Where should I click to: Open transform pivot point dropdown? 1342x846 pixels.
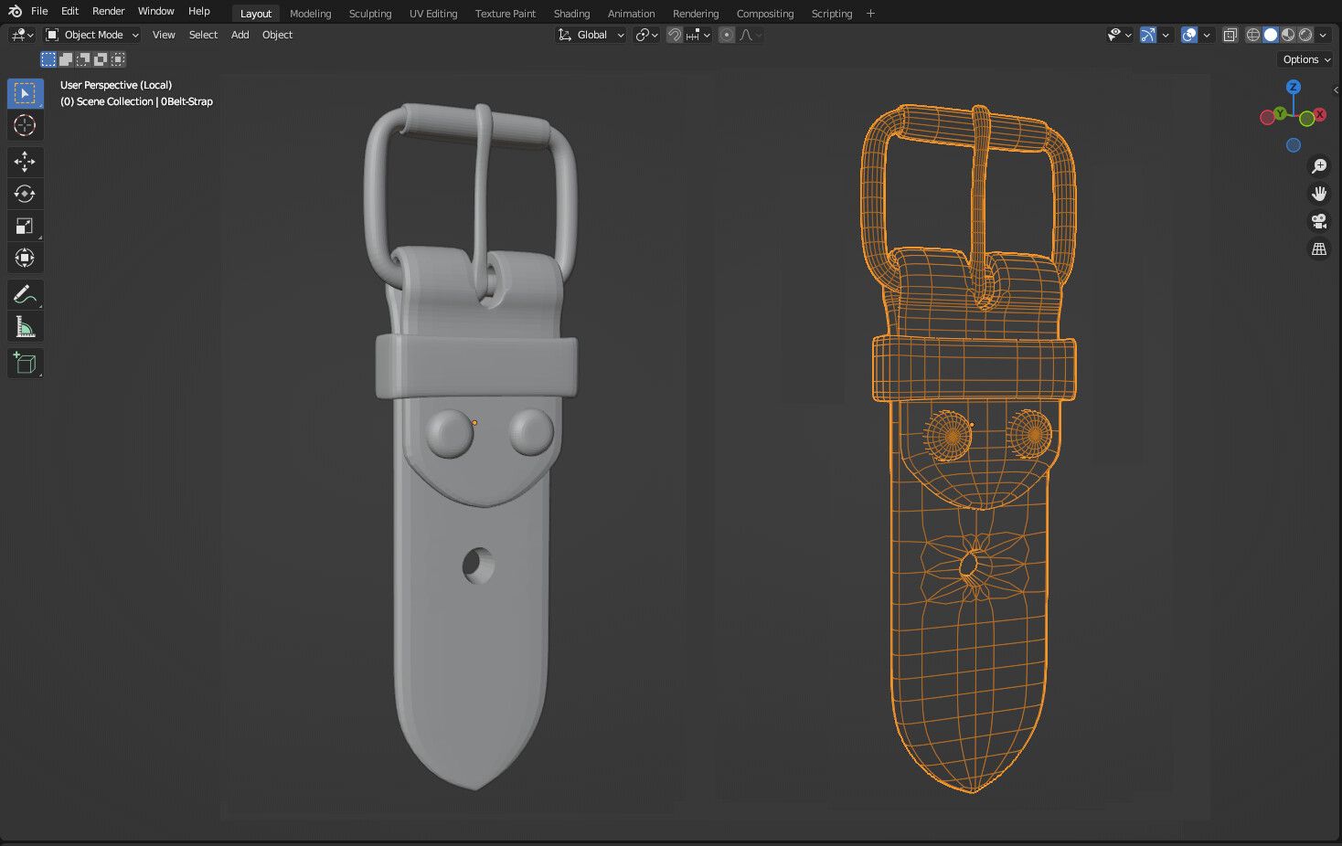[x=647, y=35]
